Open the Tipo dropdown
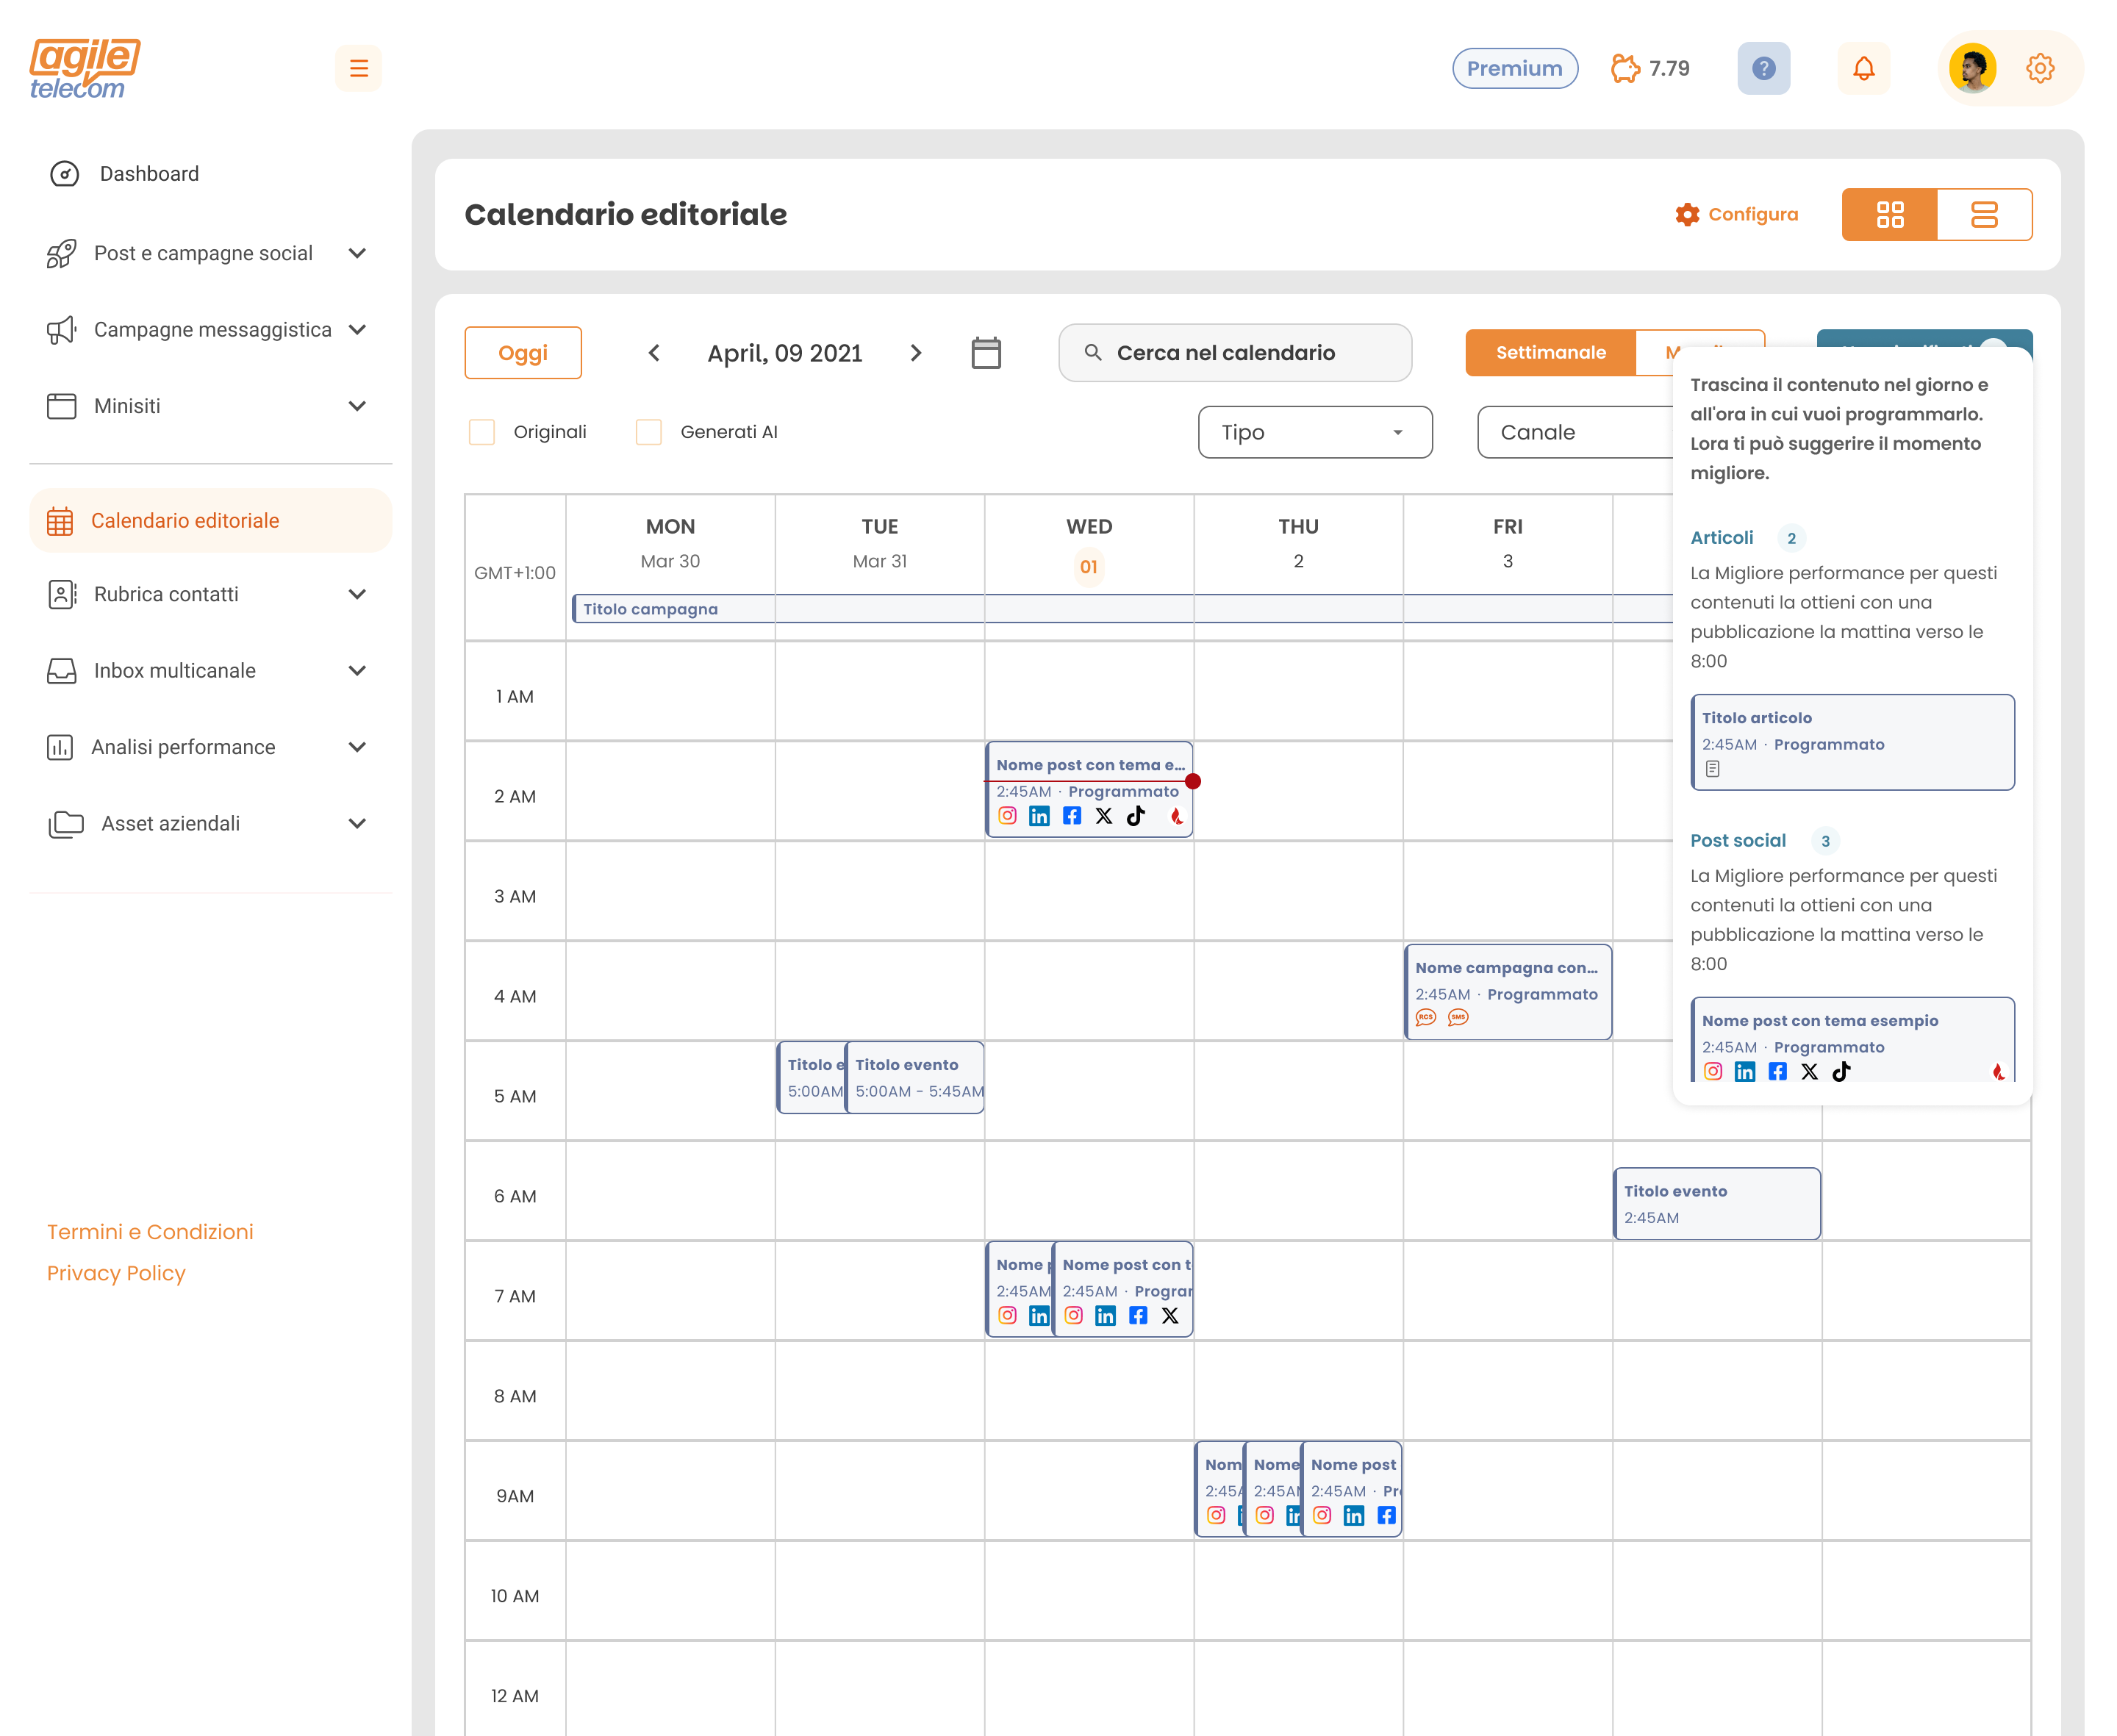Screen dimensions: 2117x1736 (1314, 431)
